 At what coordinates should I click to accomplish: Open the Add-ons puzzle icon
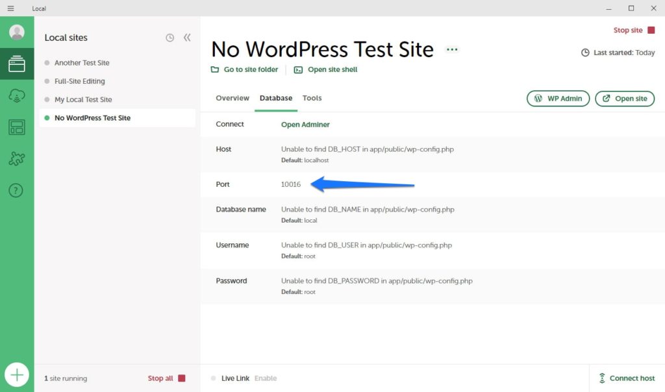17,159
